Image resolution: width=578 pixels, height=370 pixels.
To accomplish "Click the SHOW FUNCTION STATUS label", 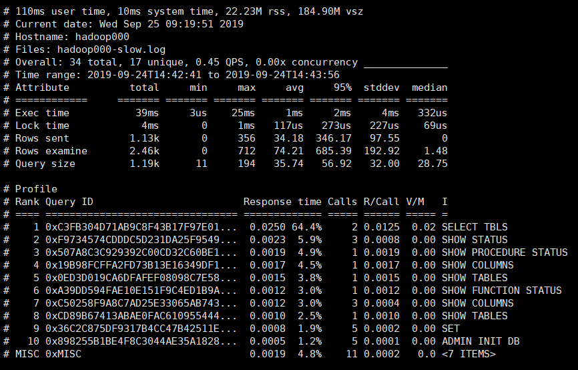I will [502, 291].
